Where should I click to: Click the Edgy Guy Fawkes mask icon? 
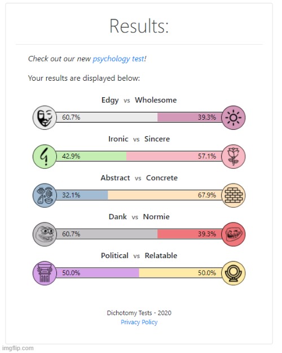45,117
